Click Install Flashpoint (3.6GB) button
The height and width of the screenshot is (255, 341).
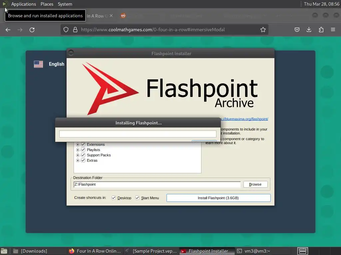click(x=218, y=198)
